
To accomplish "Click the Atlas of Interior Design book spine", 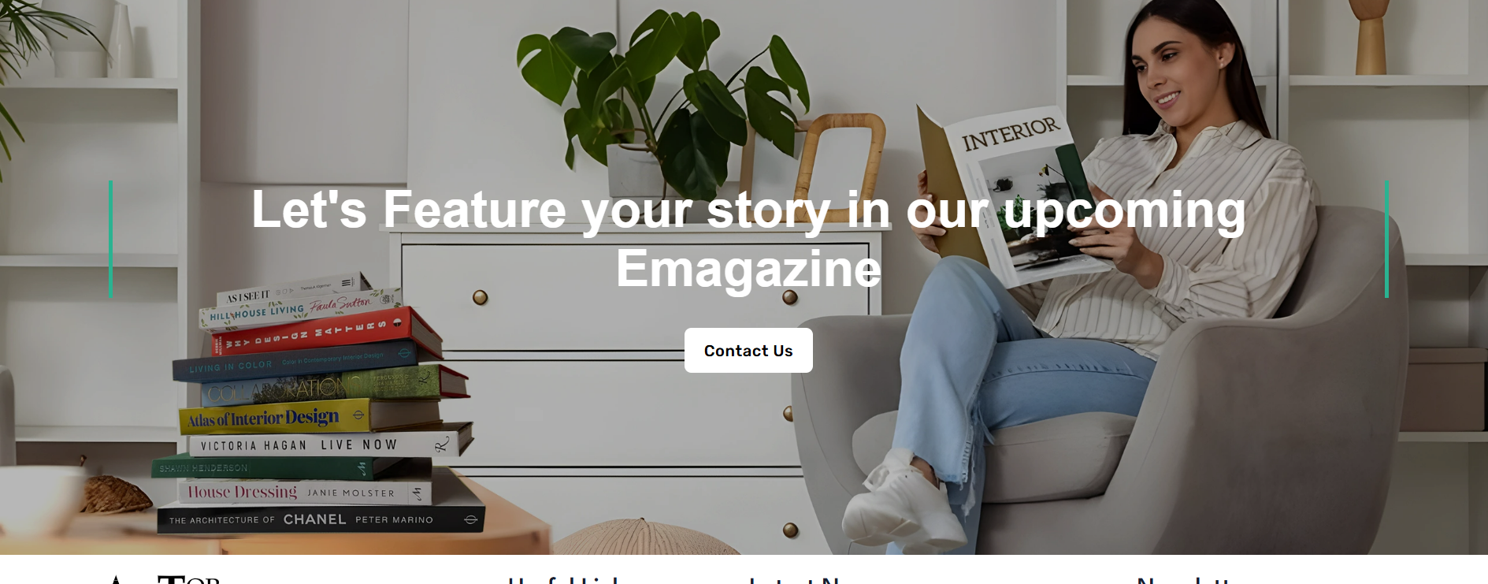I will click(x=272, y=417).
